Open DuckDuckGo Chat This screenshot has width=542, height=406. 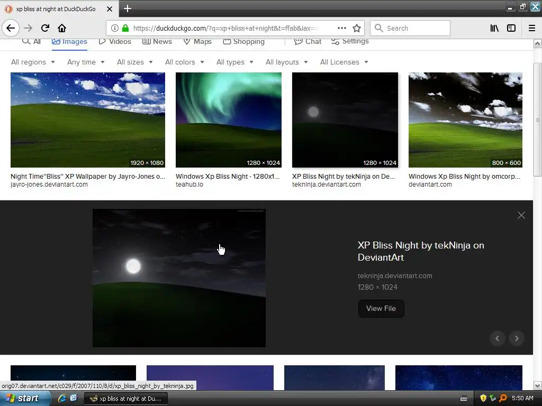[308, 41]
